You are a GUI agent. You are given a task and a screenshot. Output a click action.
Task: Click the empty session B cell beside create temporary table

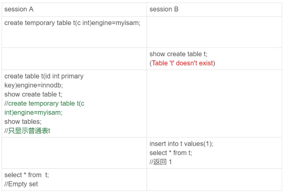[214, 32]
